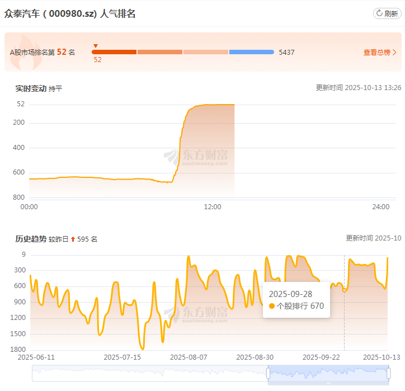The width and height of the screenshot is (405, 391).
Task: Click the small handle bar below the mini chart selection
Action: (x=328, y=383)
